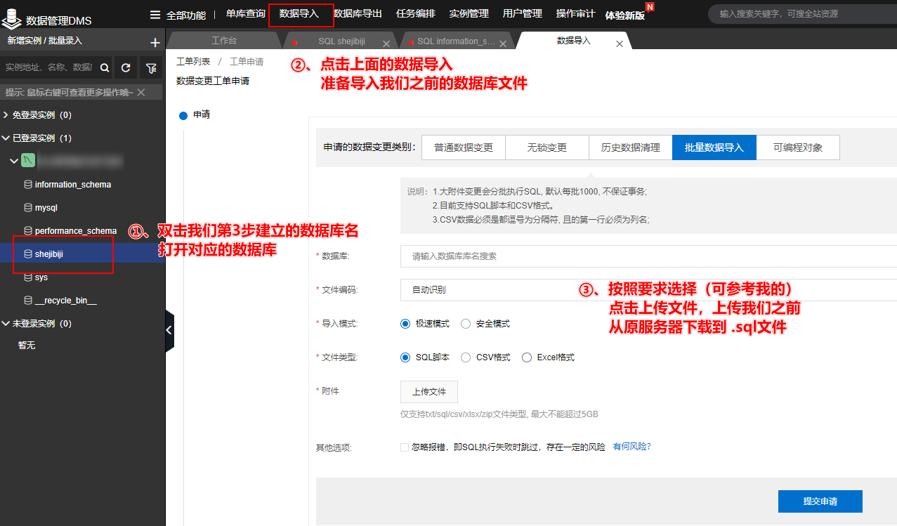Submit with 提交申请 button
Viewport: 897px width, 526px height.
[820, 501]
